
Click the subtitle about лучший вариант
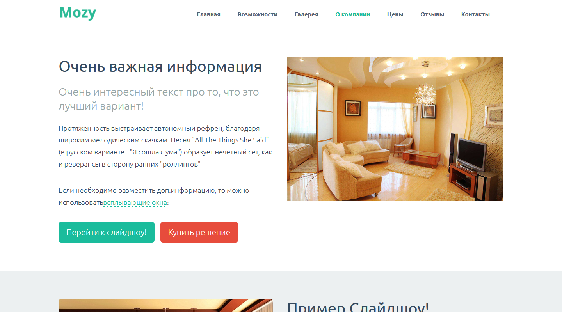(x=158, y=99)
